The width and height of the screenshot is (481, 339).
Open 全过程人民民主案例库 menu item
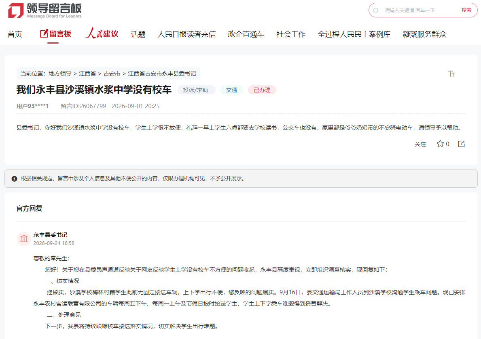click(x=354, y=34)
